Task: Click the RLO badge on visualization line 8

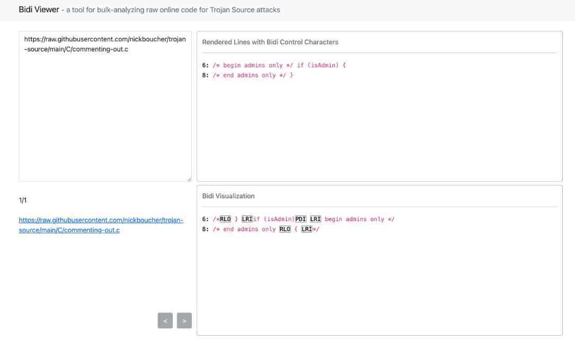Action: click(285, 229)
